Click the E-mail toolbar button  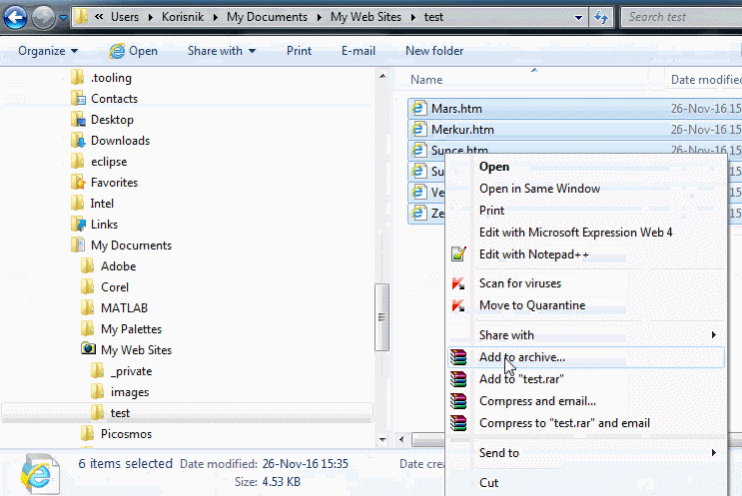tap(358, 51)
